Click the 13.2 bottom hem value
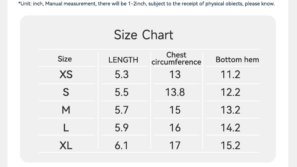Viewport: 297px width, 167px height. click(230, 110)
